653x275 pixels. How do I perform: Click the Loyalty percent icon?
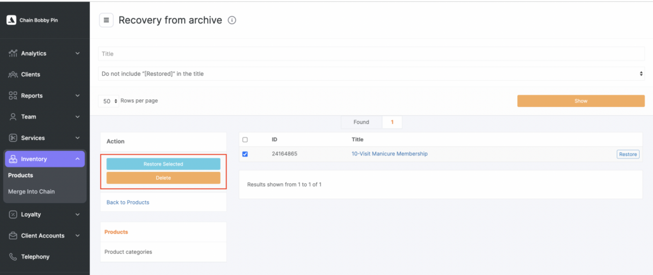coord(13,215)
